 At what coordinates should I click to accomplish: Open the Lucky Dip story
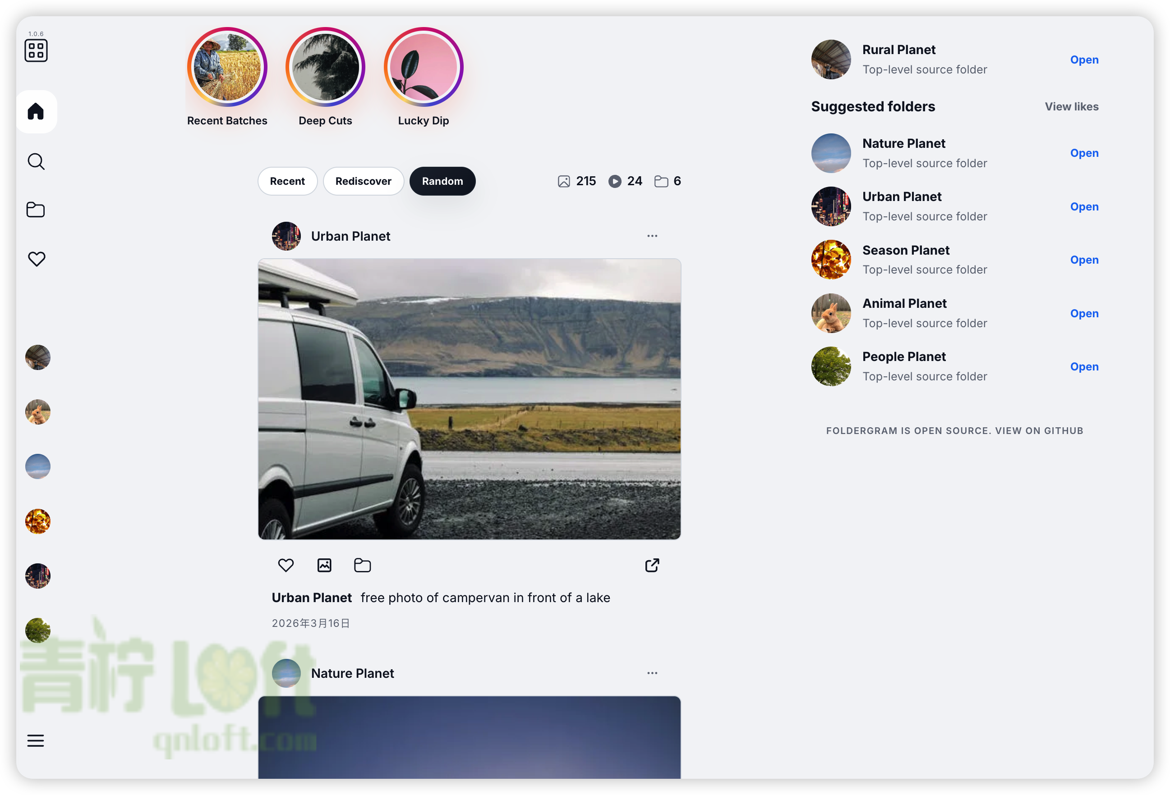click(x=424, y=68)
